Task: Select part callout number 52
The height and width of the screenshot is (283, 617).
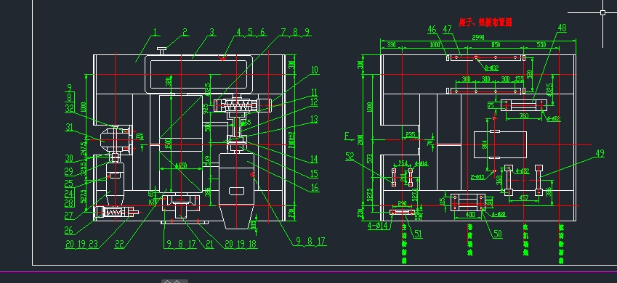Action: coord(350,156)
